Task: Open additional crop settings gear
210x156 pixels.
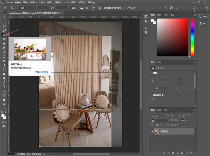Action: pyautogui.click(x=99, y=8)
